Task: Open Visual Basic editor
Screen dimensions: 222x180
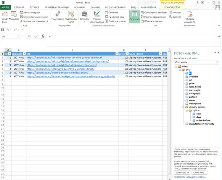Action: pyautogui.click(x=4, y=17)
